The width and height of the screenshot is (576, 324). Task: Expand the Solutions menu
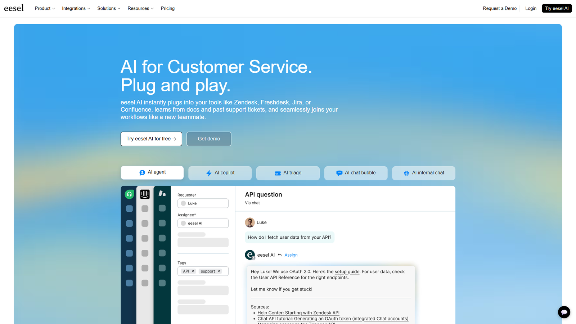pos(109,8)
